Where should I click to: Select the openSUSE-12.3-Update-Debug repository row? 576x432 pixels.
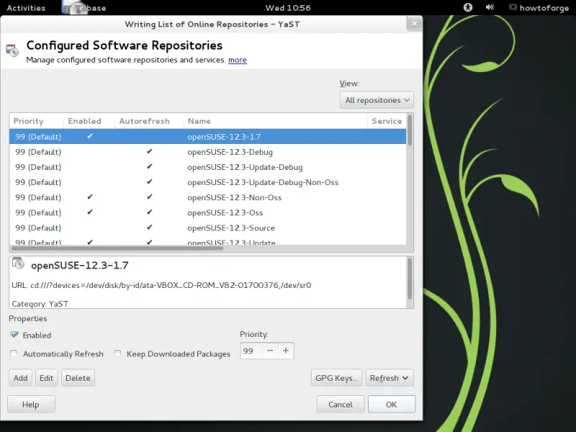click(x=208, y=167)
